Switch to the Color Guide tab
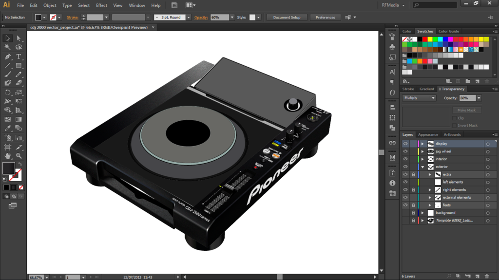 pyautogui.click(x=448, y=31)
